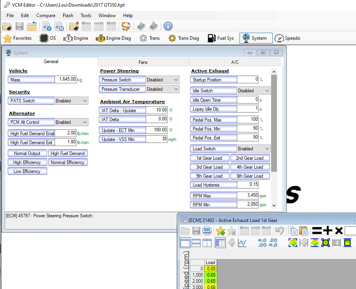Open the Engine Diag section
Viewport: 356px width, 289px height.
[113, 38]
